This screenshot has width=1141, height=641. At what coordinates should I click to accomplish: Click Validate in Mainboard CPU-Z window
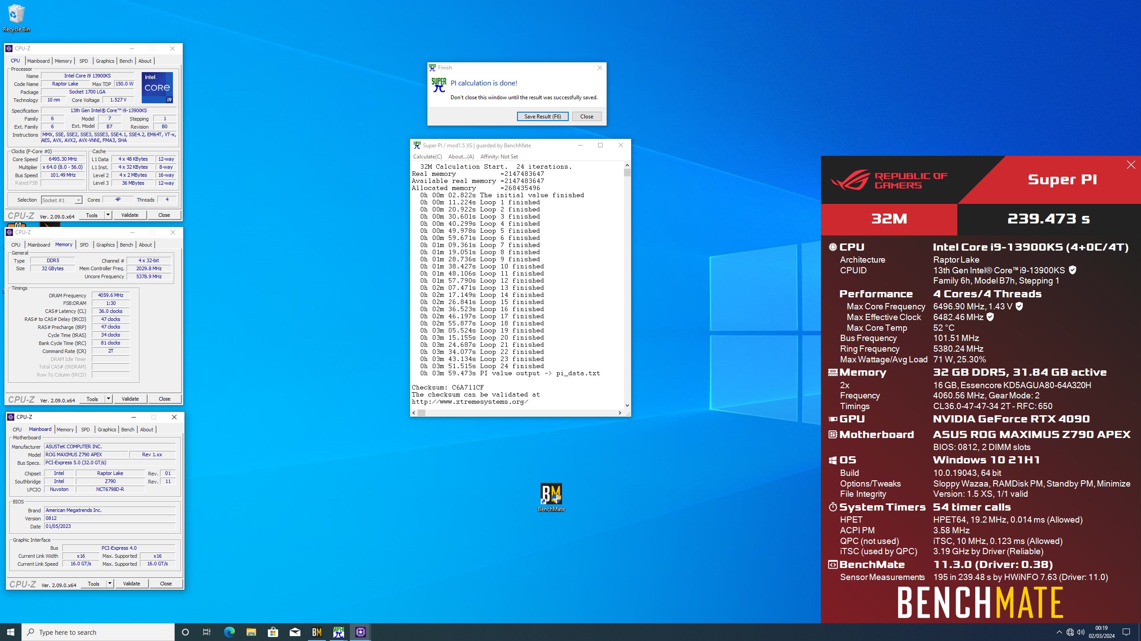pyautogui.click(x=131, y=584)
